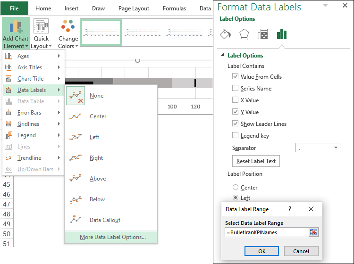Viewport: 354px width, 264px height.
Task: Choose the second chart style thumbnail
Action: pos(143,32)
